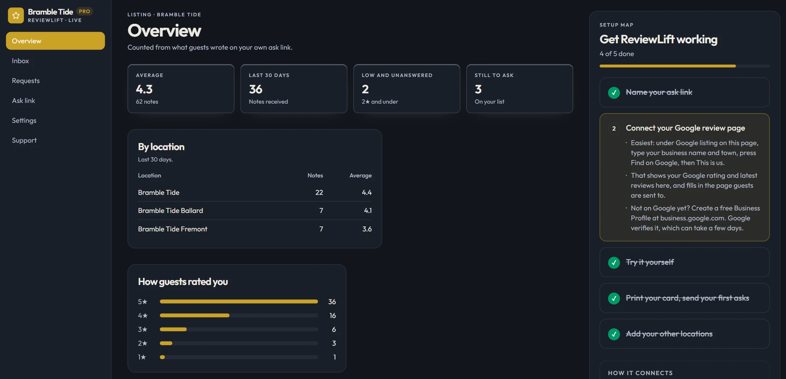The image size is (786, 379).
Task: Click the 16 count next to 4★
Action: click(x=333, y=315)
